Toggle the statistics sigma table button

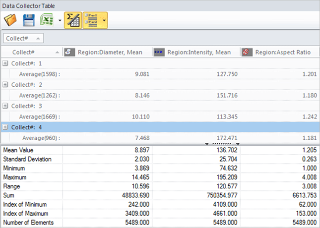pos(73,20)
